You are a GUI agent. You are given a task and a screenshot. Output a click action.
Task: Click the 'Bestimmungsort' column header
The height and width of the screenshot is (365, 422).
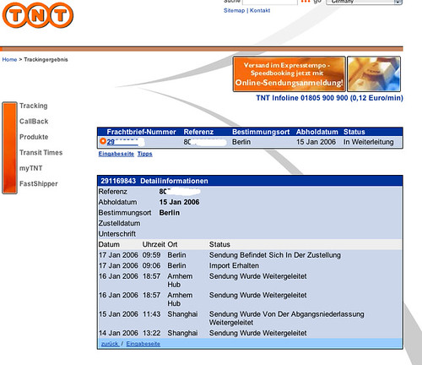tap(261, 132)
